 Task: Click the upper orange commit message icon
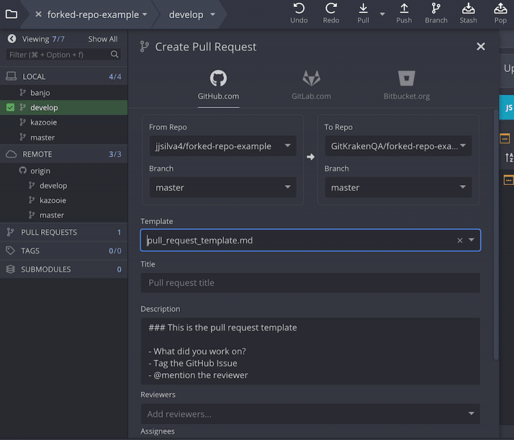point(505,139)
